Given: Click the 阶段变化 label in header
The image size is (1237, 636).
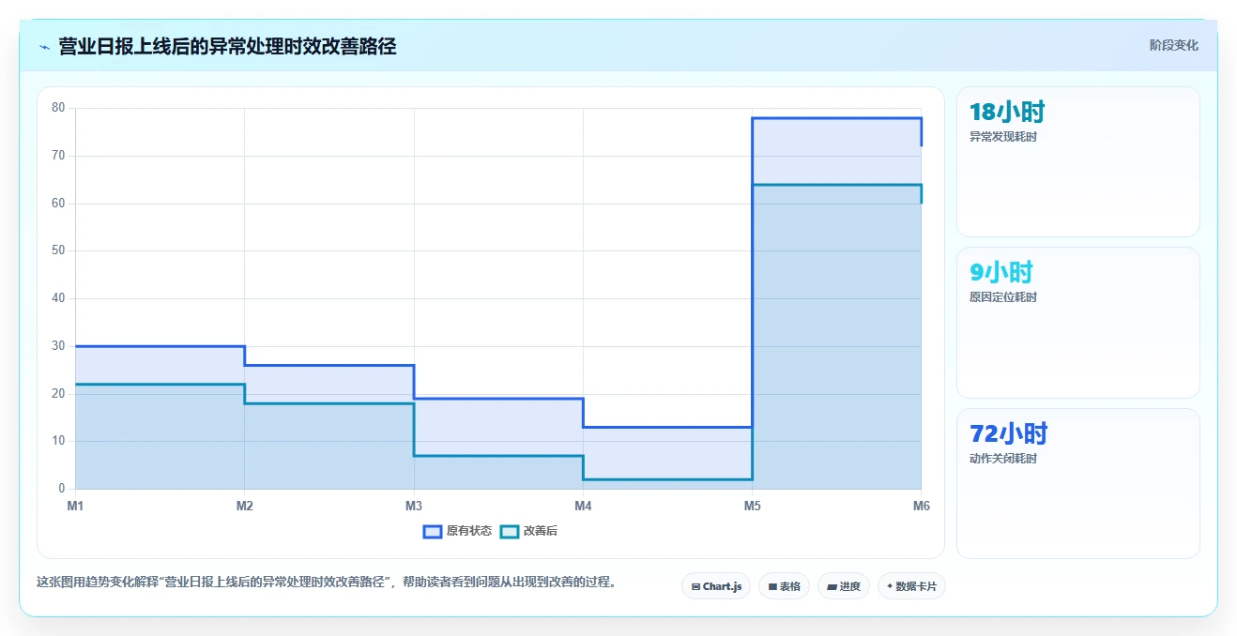Looking at the screenshot, I should click(1173, 45).
